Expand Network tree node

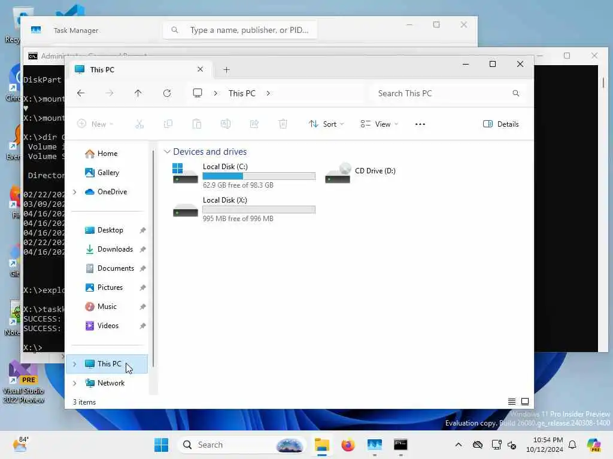[x=75, y=383]
